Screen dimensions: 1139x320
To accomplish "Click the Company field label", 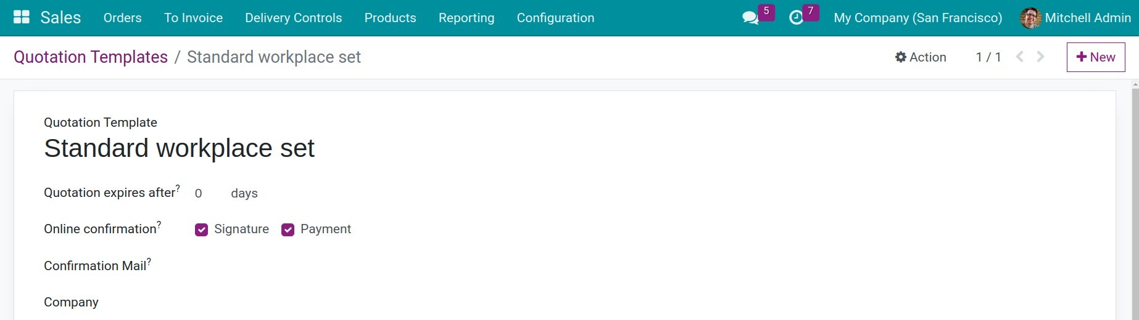I will click(71, 302).
